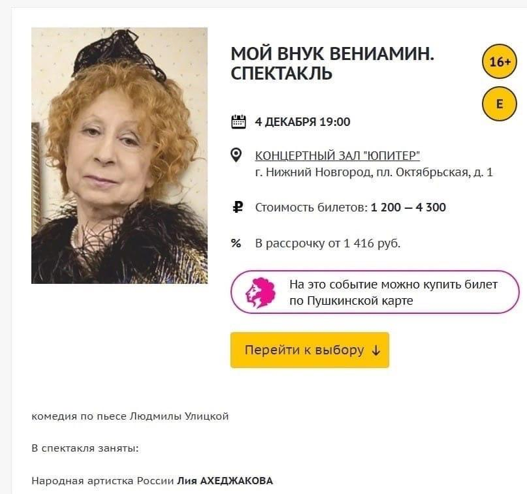
Task: Click the calendar icon beside the date
Action: pos(238,119)
